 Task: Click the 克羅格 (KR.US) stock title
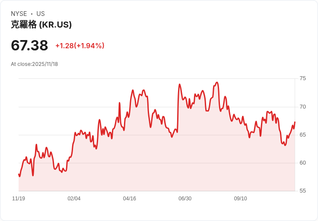click(x=41, y=25)
